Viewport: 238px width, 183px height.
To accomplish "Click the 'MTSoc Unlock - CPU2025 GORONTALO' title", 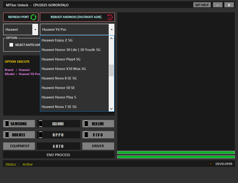I will pos(37,5).
